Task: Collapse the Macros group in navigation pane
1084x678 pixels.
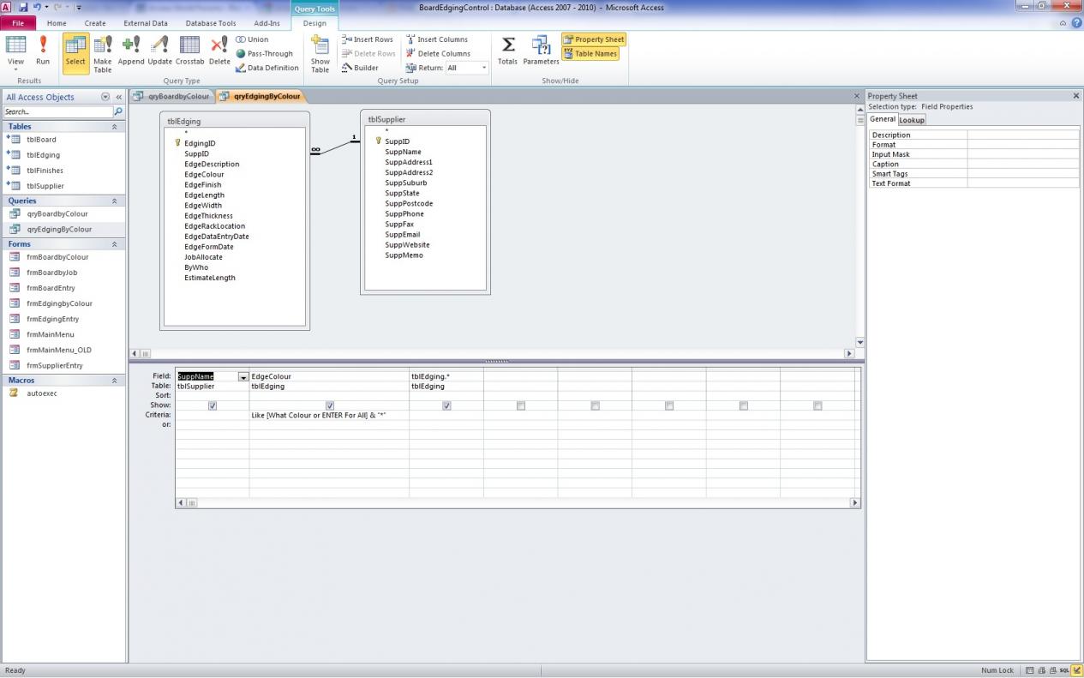Action: pyautogui.click(x=115, y=381)
